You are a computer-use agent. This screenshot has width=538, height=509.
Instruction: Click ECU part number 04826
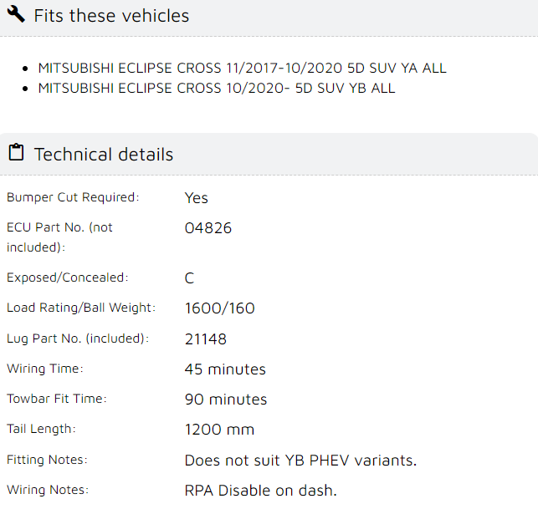(x=208, y=228)
